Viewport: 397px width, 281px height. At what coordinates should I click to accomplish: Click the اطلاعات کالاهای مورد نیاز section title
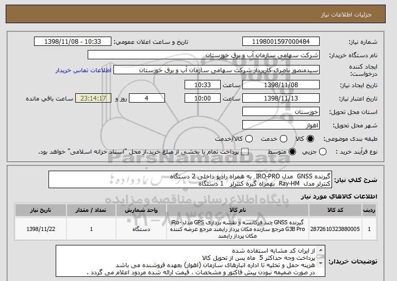[x=339, y=196]
